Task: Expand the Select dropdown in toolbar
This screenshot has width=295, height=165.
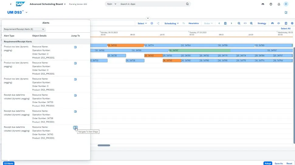Action: [x=142, y=23]
